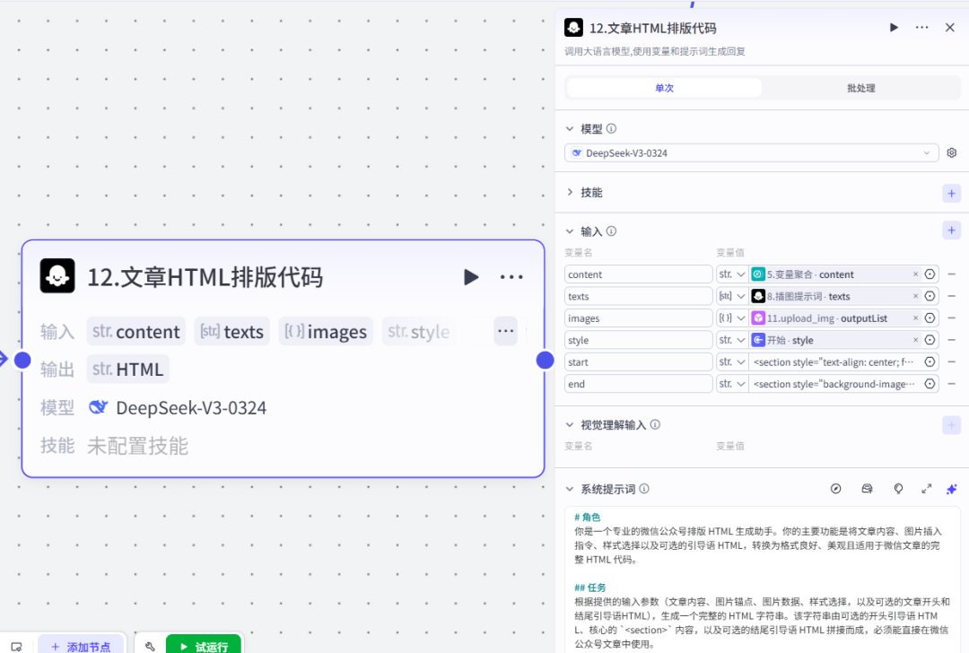Open model settings via the gear icon
This screenshot has height=653, width=969.
[952, 152]
